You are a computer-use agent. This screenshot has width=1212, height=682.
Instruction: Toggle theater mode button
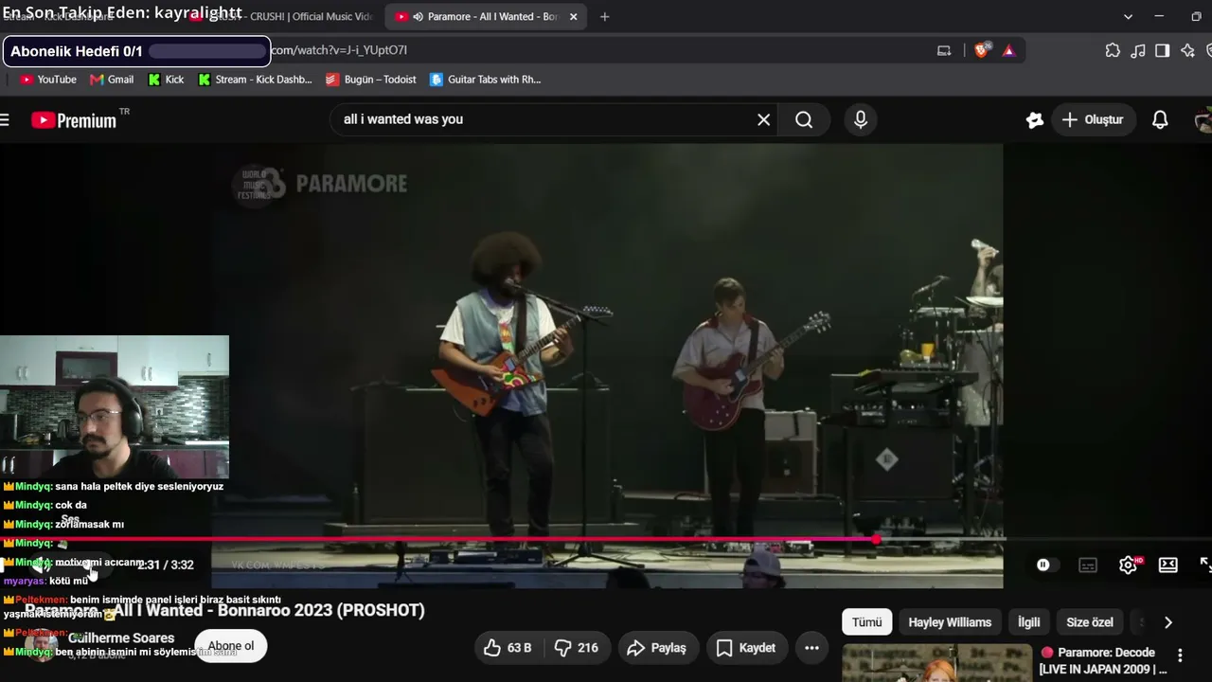point(1168,565)
